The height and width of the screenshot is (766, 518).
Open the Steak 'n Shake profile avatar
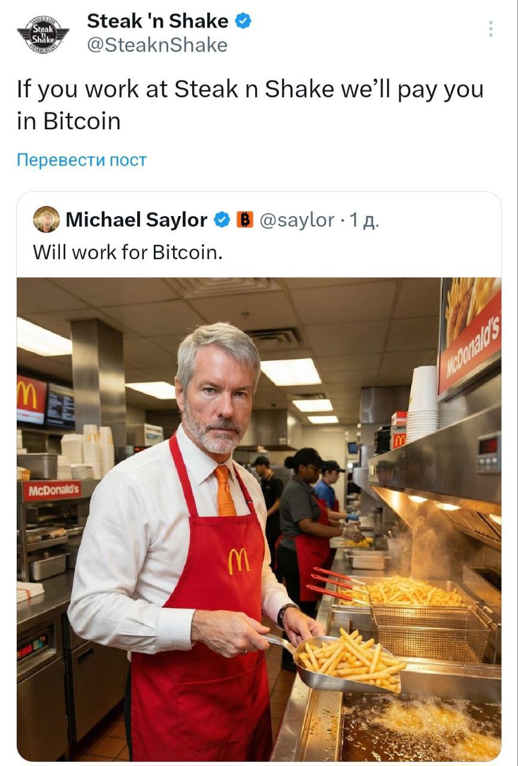[x=43, y=34]
